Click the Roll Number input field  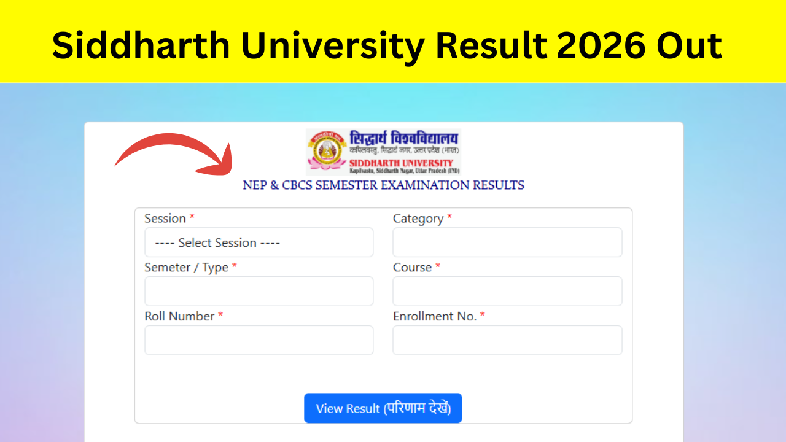coord(259,339)
